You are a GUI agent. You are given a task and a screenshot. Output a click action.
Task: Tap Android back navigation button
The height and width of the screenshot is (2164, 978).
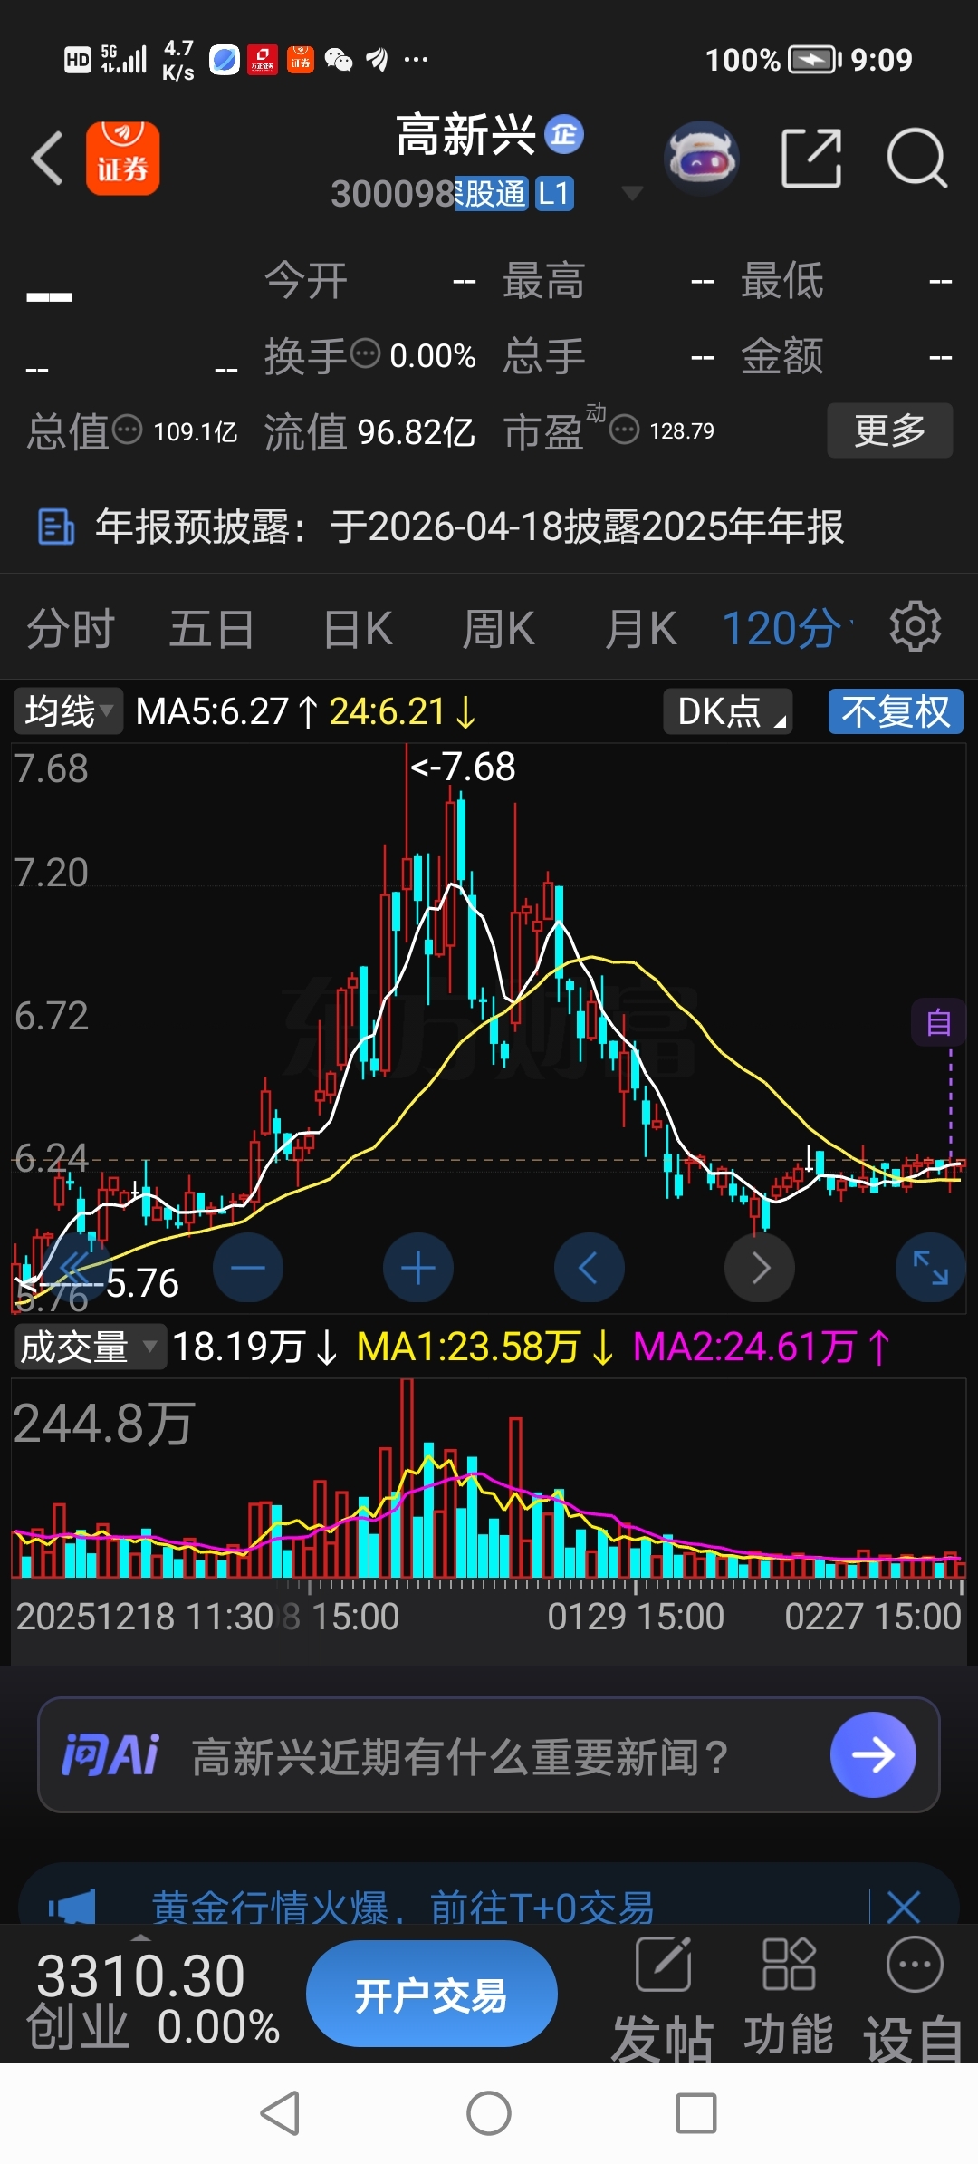(280, 2113)
